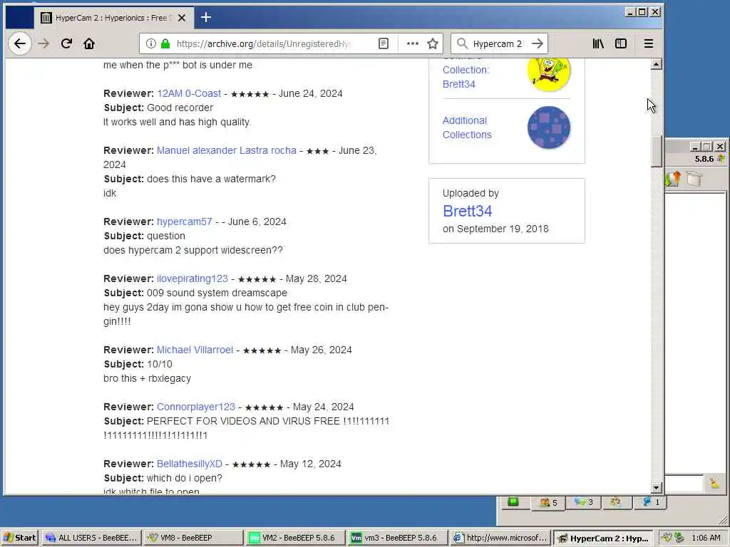
Task: Click the 'does this have a watermark?' text
Action: [x=211, y=179]
